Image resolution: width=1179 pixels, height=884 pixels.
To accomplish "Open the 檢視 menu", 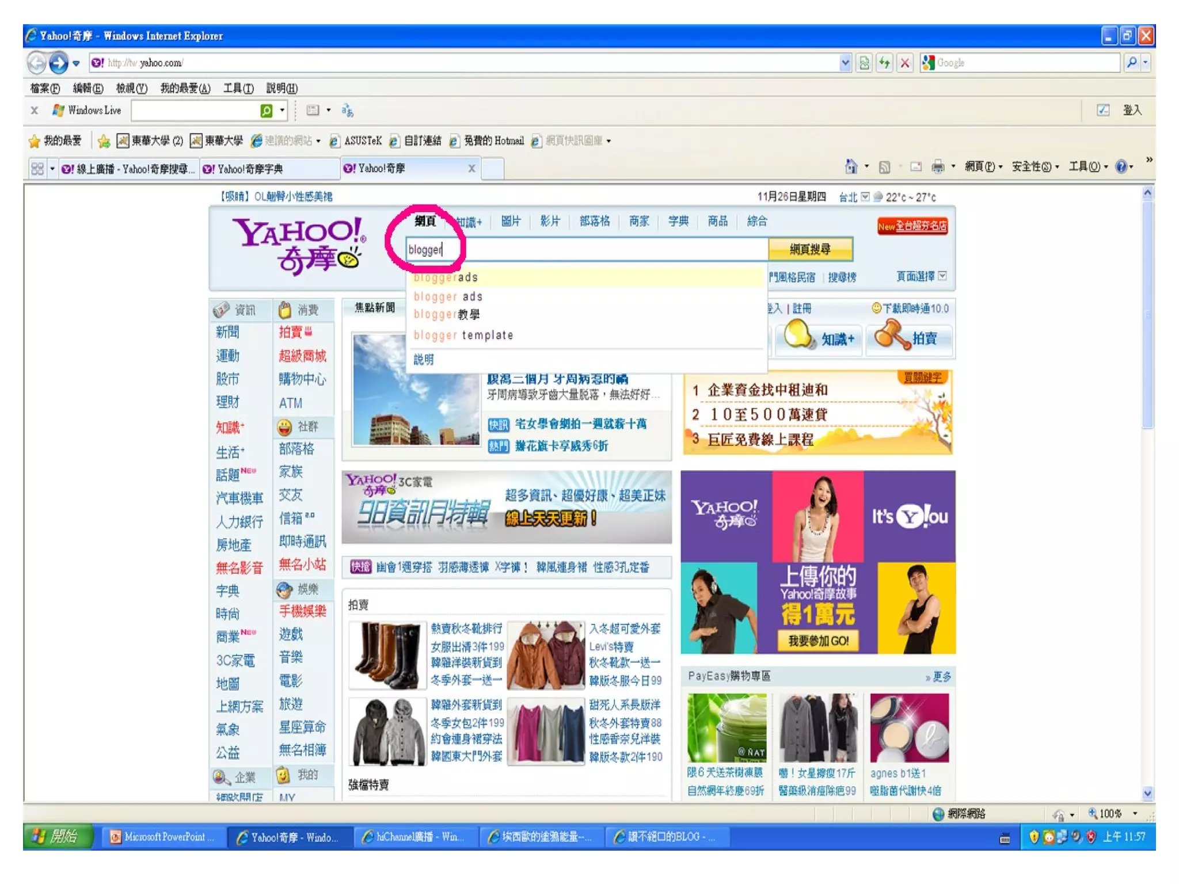I will pos(131,88).
